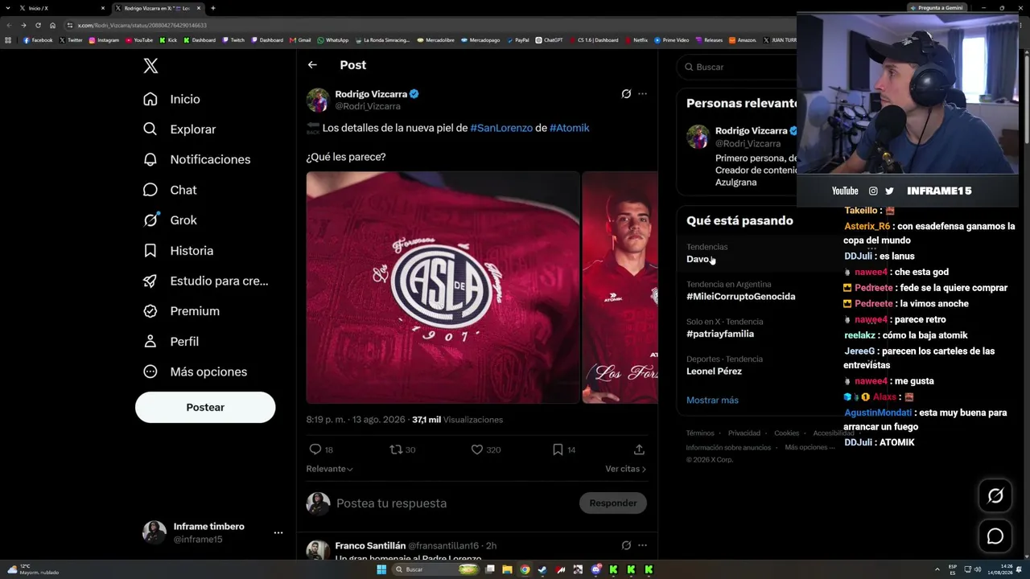Viewport: 1030px width, 579px height.
Task: Open the second photo with the player
Action: coord(620,287)
